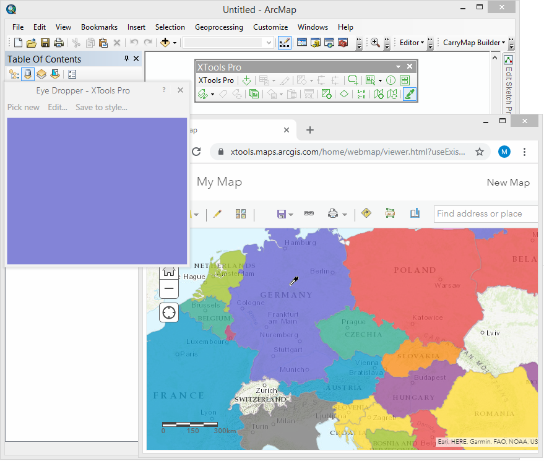Click XTools Pro multiple layouts icon
The image size is (544, 461).
click(x=254, y=94)
